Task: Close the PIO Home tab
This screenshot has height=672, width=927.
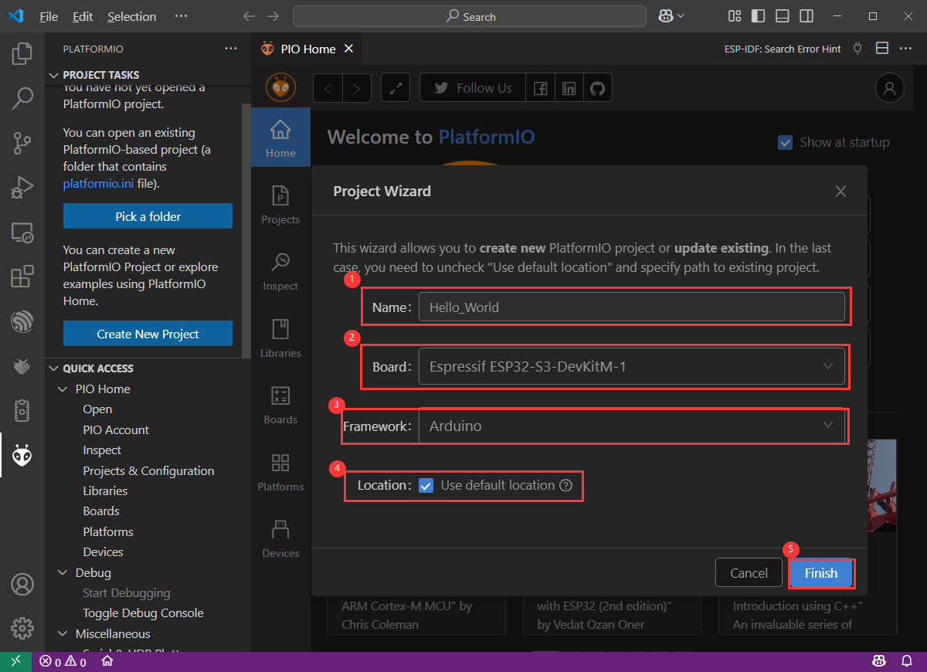Action: [x=348, y=49]
